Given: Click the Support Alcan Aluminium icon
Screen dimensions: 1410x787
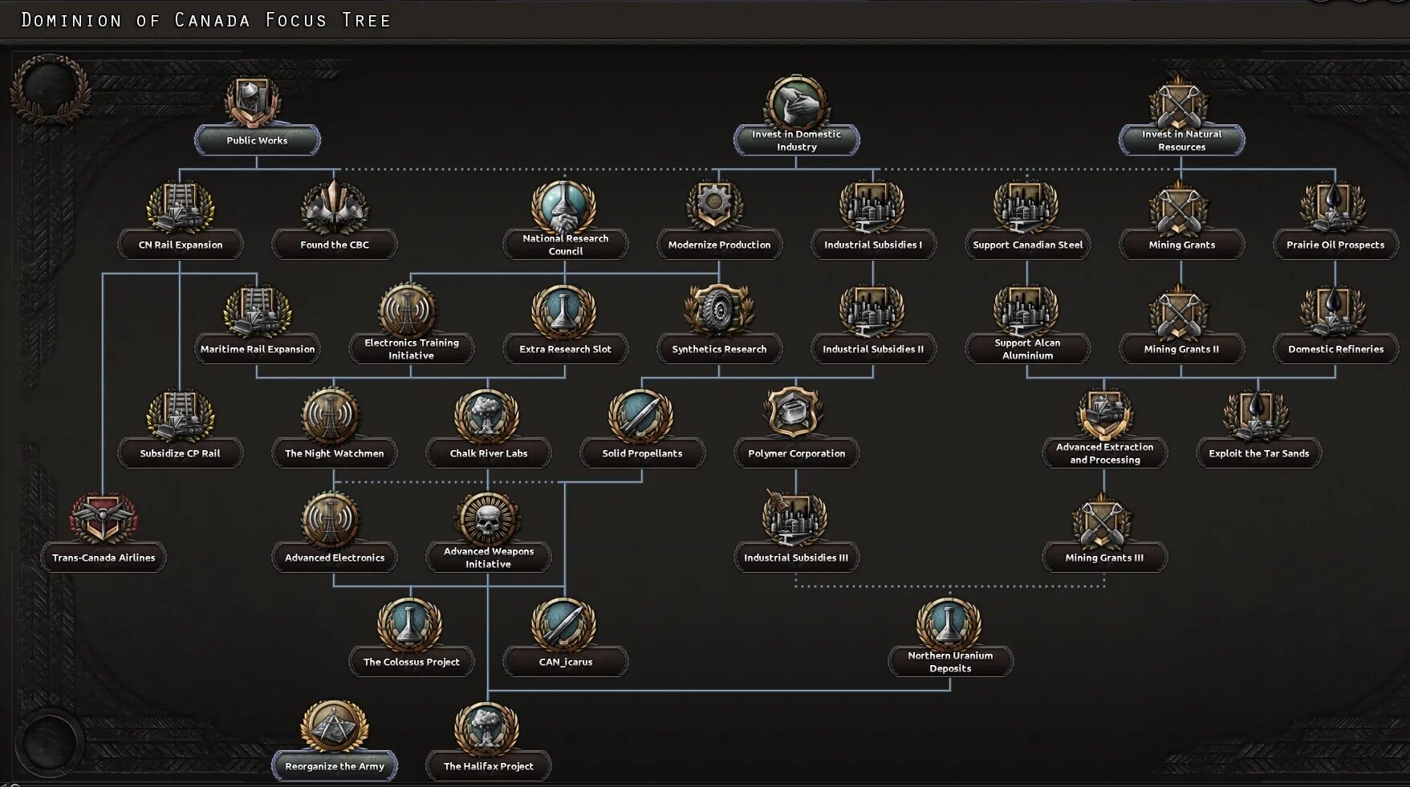Looking at the screenshot, I should point(1026,310).
